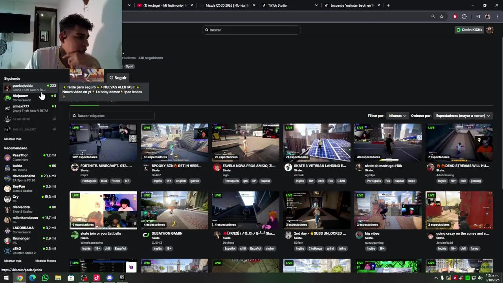Expand Siguiendo list with Mostrar más

click(13, 139)
